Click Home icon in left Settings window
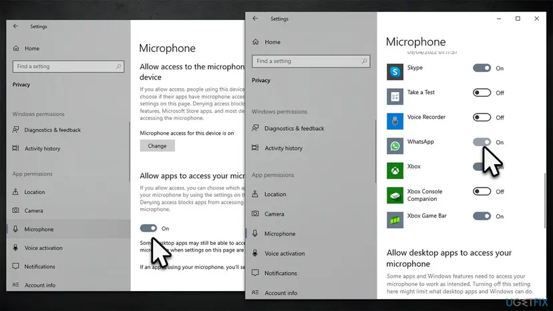The height and width of the screenshot is (311, 553). click(x=16, y=48)
